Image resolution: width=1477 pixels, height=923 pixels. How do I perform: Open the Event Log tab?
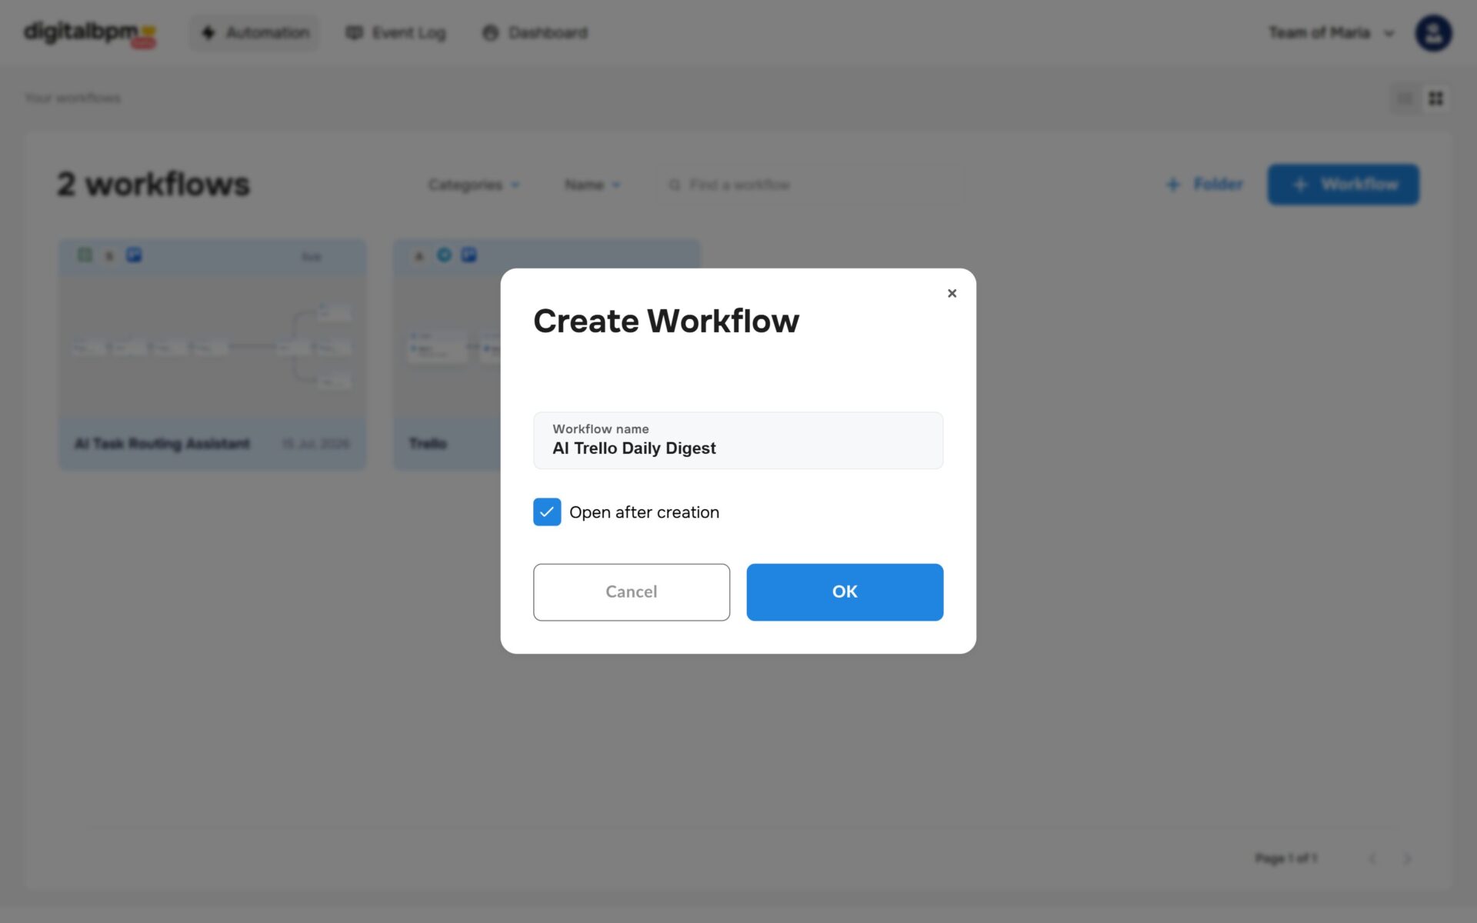click(x=396, y=33)
